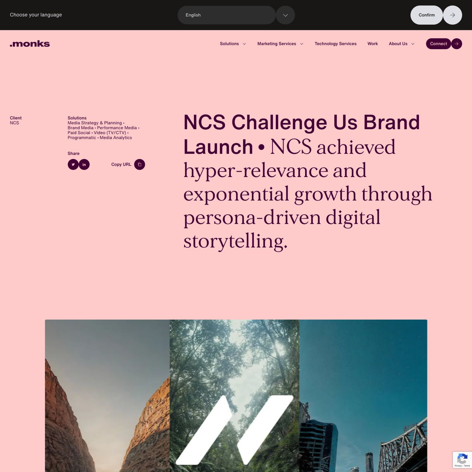The image size is (472, 472).
Task: Expand the About Us chevron
Action: point(413,44)
